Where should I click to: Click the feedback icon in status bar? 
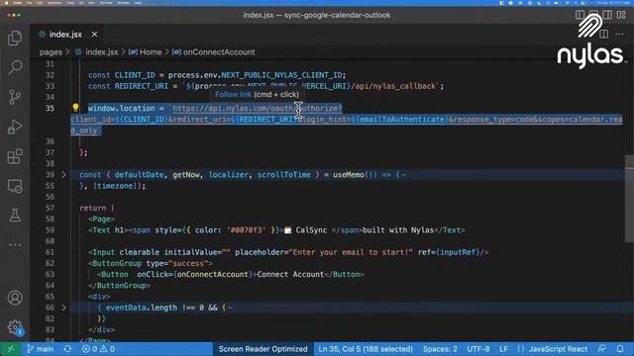(602, 349)
